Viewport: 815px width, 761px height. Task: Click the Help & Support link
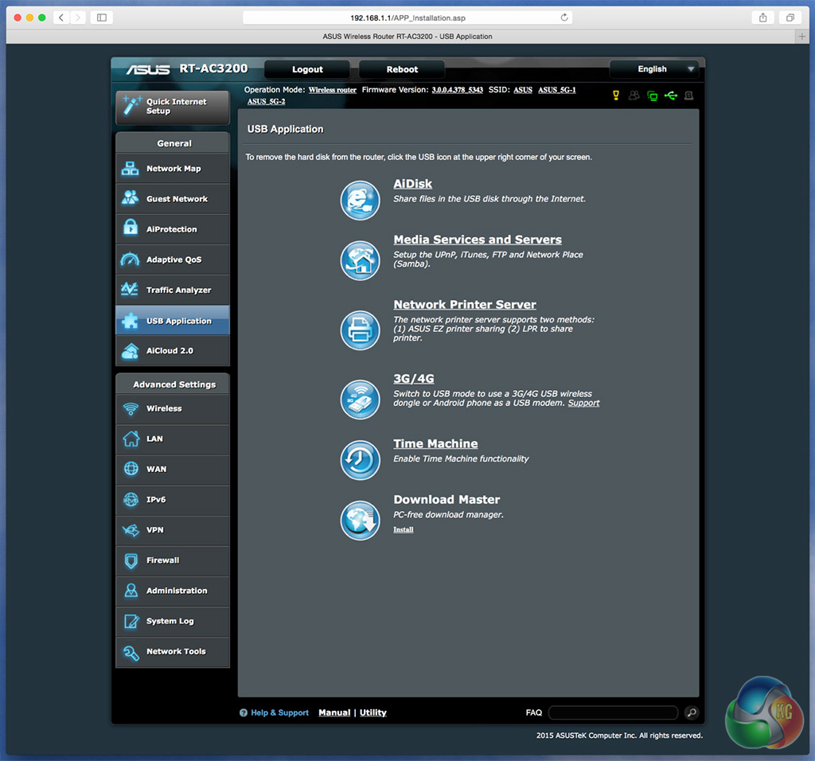pos(279,712)
